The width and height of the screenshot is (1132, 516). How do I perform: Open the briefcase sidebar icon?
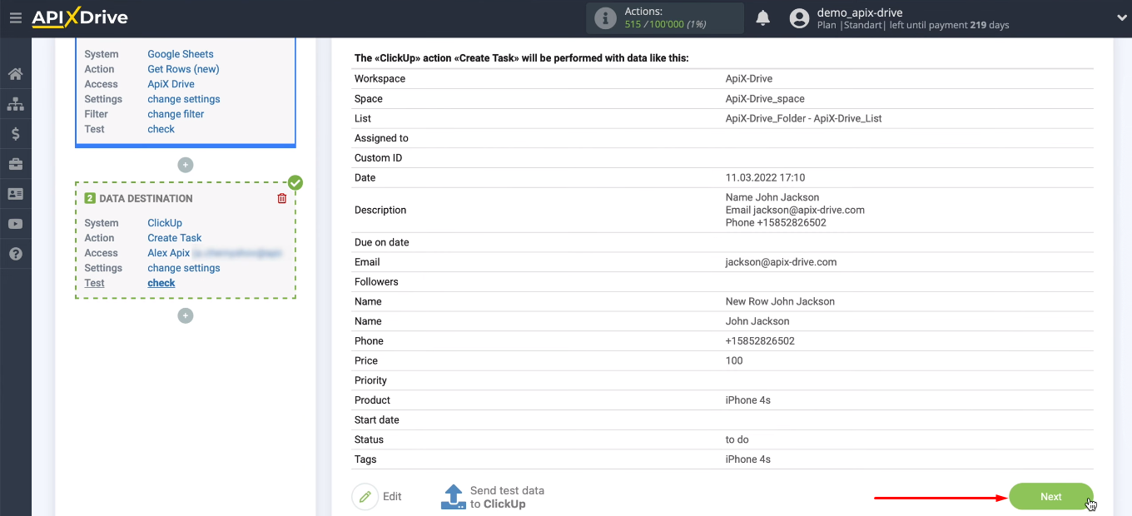coord(15,164)
